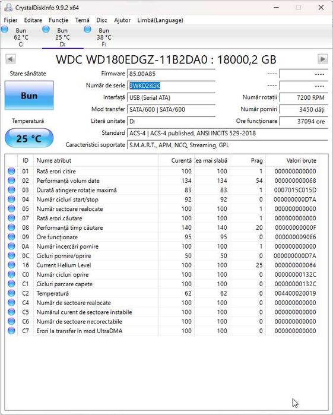The height and width of the screenshot is (415, 333).
Task: Select drive D: status orb at 25 °C
Action: pos(46,29)
